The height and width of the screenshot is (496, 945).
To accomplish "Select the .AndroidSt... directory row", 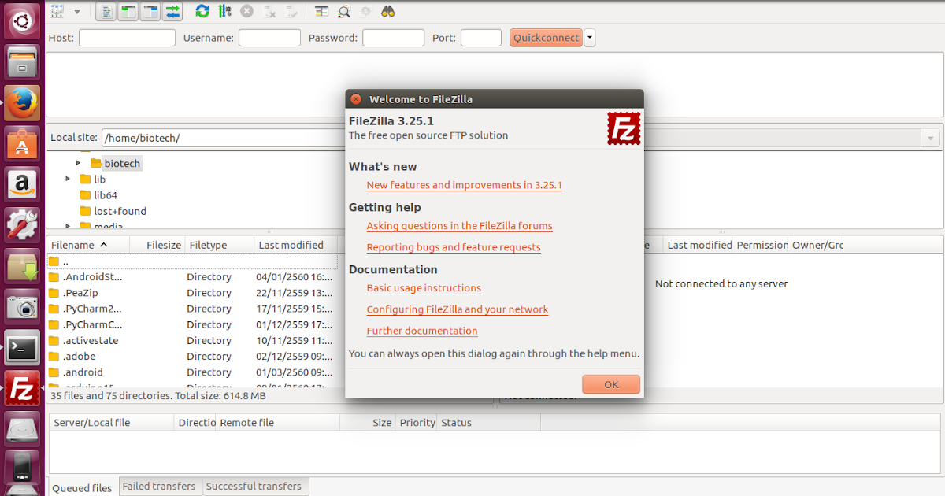I will coord(192,277).
